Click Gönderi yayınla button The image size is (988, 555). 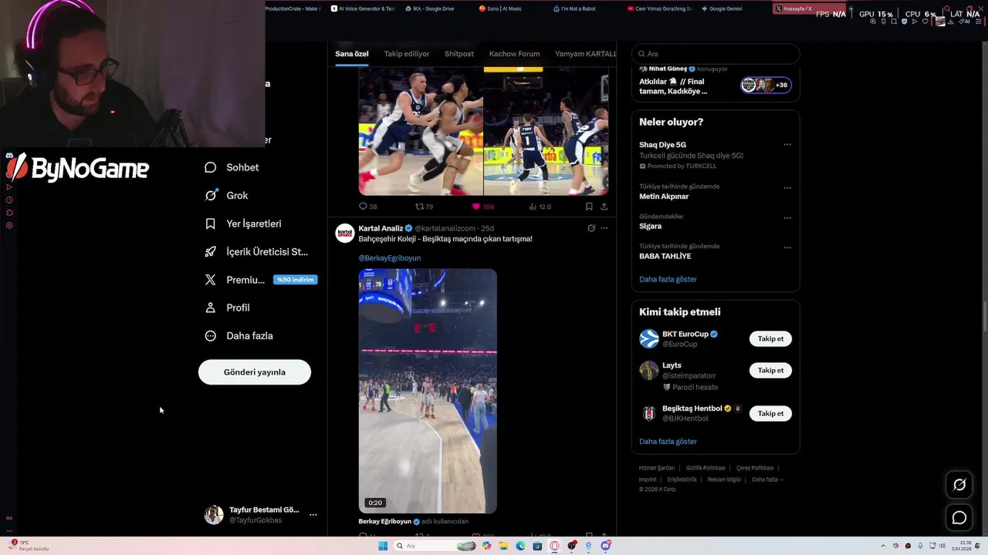coord(255,372)
